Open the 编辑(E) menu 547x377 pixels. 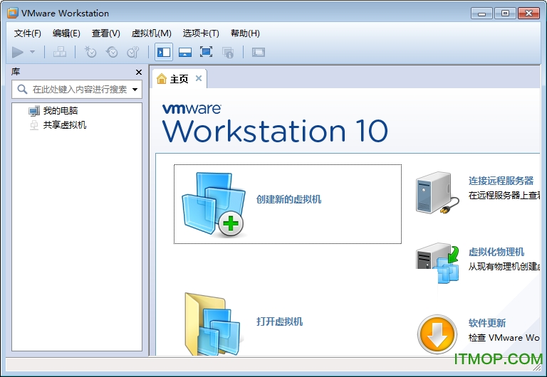click(66, 33)
